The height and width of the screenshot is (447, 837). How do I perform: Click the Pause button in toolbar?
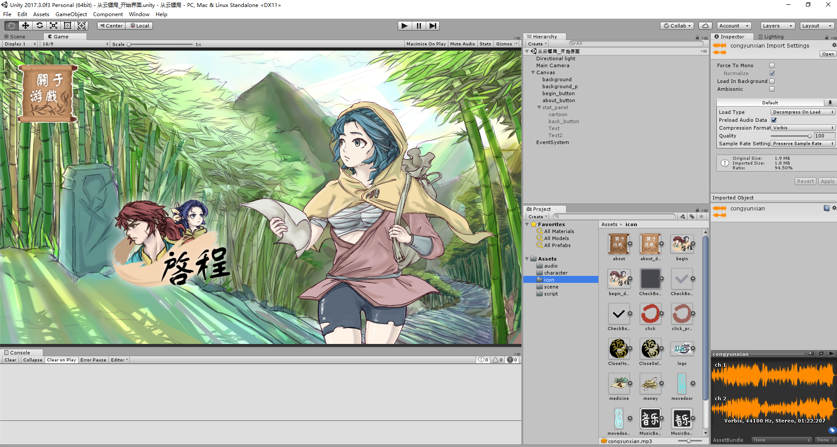[x=419, y=26]
